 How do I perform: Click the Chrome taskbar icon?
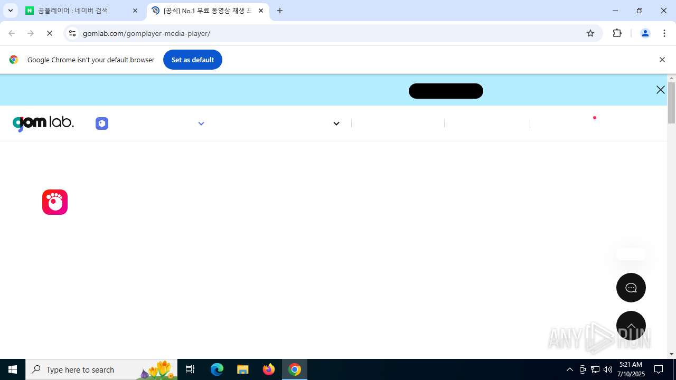pyautogui.click(x=295, y=369)
